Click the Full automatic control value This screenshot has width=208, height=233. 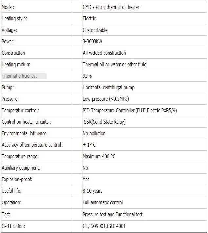pyautogui.click(x=103, y=202)
